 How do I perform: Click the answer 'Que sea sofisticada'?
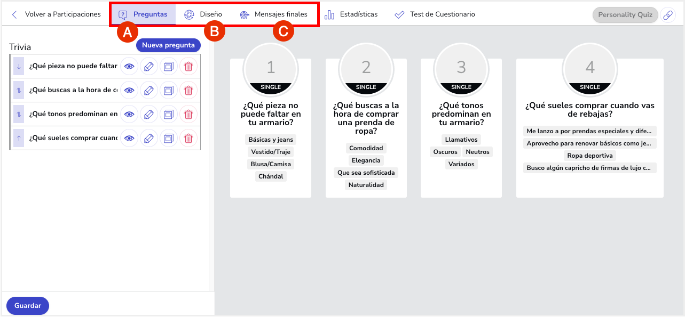[x=366, y=173]
